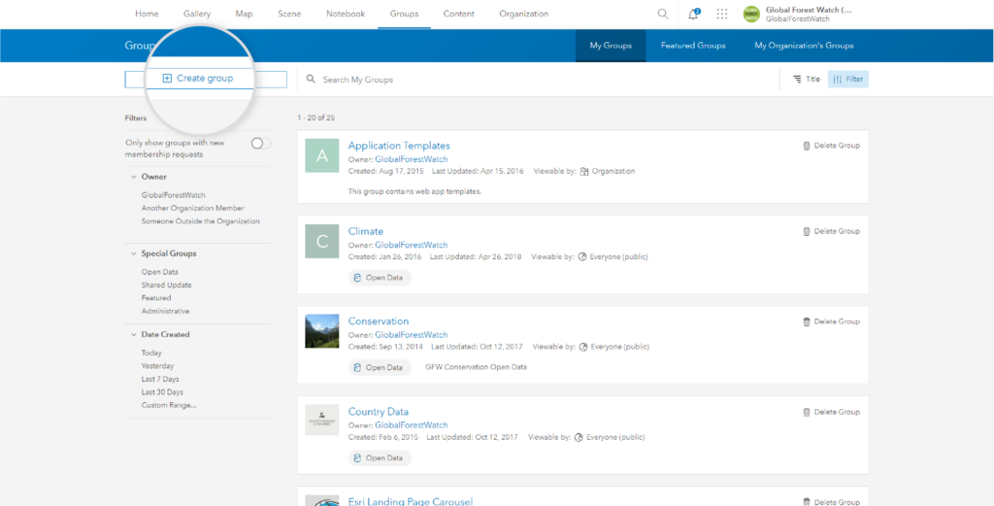Open the Notebook tab
Image resolution: width=994 pixels, height=506 pixels.
point(346,14)
